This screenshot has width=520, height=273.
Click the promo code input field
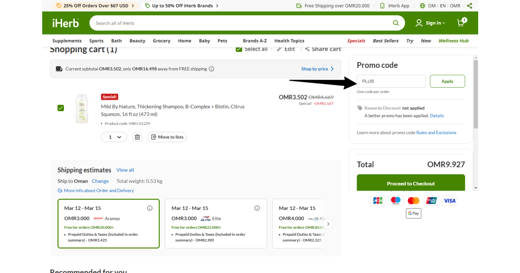[391, 81]
